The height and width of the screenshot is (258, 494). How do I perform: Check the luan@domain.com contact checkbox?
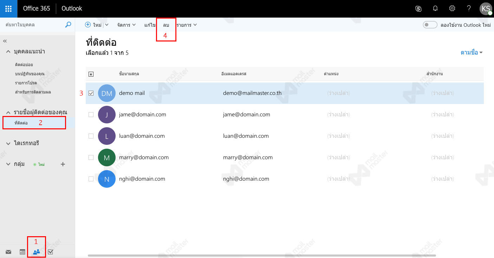pos(91,136)
